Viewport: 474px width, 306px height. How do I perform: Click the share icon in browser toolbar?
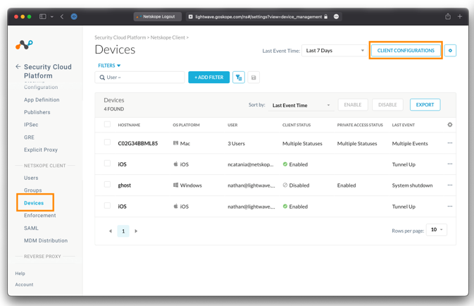(448, 17)
